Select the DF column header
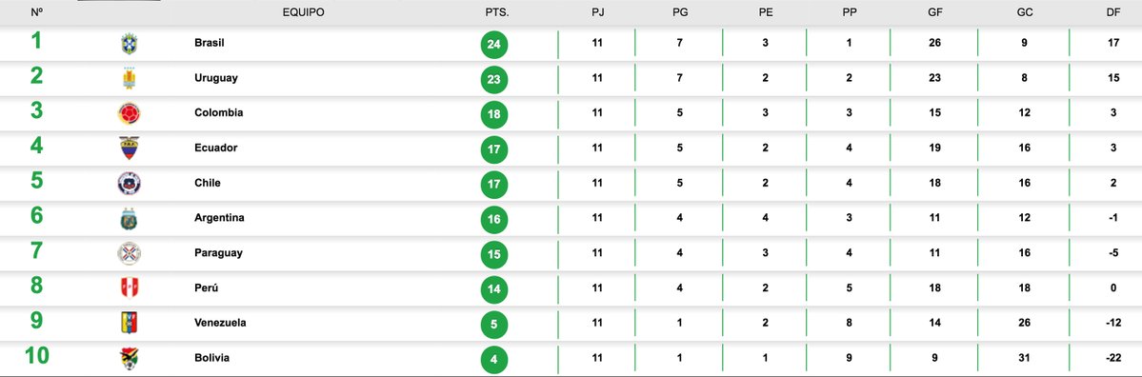Screen dimensions: 1142x377 pyautogui.click(x=1113, y=12)
